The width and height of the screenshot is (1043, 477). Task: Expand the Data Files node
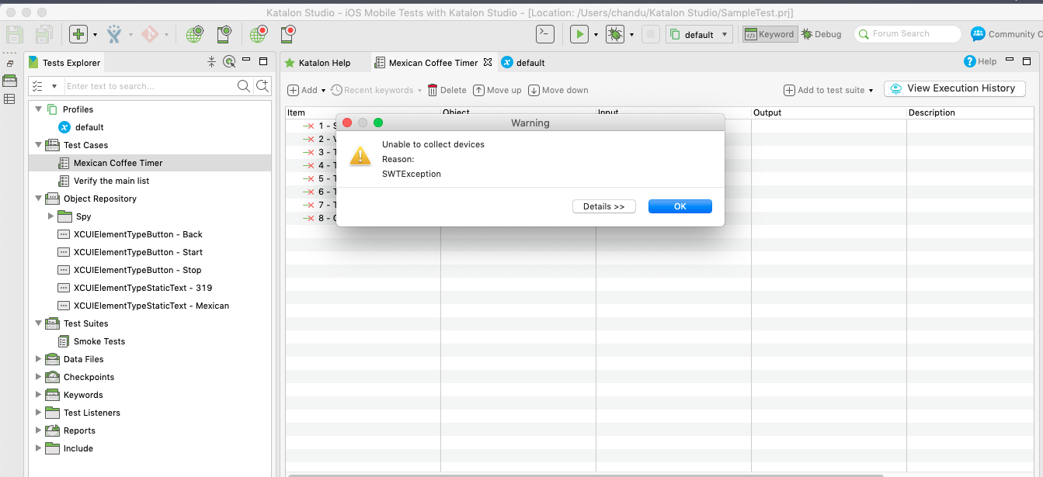coord(39,359)
